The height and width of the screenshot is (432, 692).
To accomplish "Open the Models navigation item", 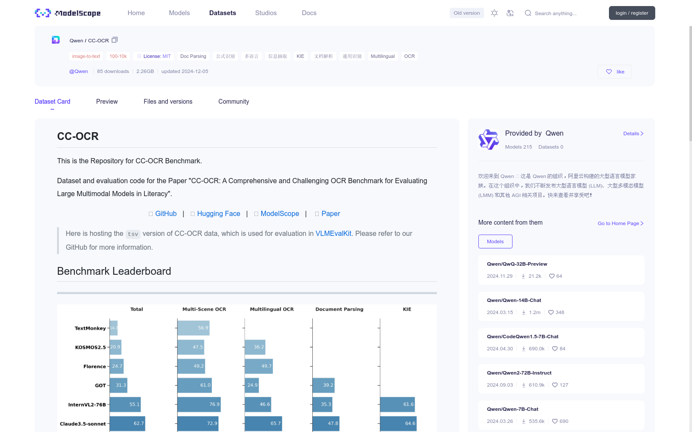I will click(x=179, y=13).
